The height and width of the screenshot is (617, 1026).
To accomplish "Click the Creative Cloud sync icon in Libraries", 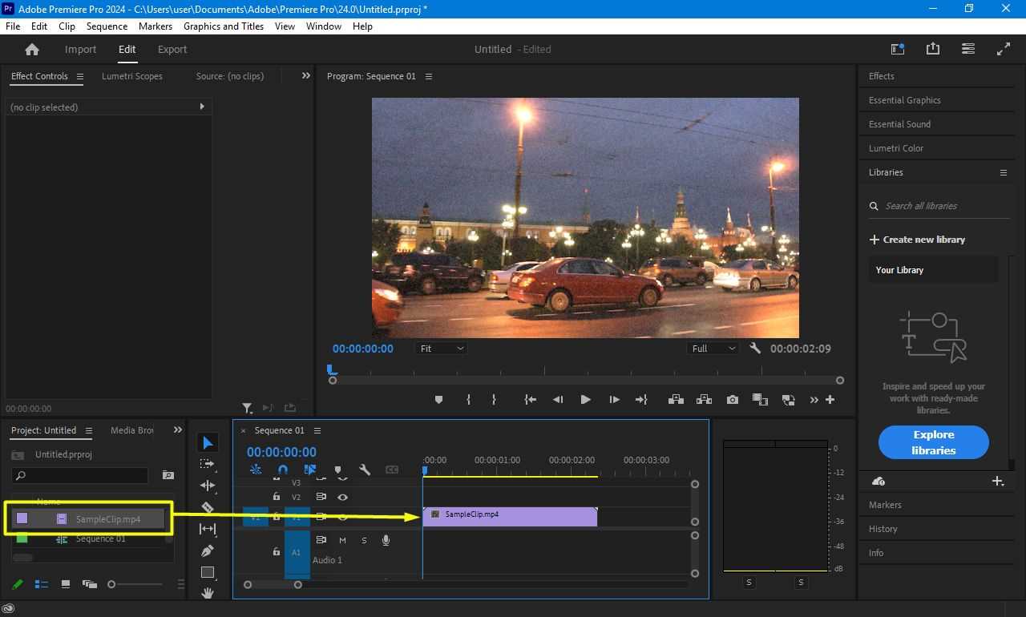I will (x=878, y=481).
